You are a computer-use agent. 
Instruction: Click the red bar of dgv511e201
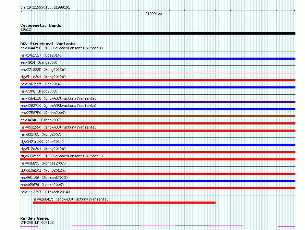(x=158, y=80)
